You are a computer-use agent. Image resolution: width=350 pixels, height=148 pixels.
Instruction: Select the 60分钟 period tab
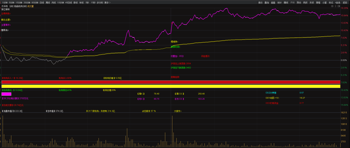point(35,2)
